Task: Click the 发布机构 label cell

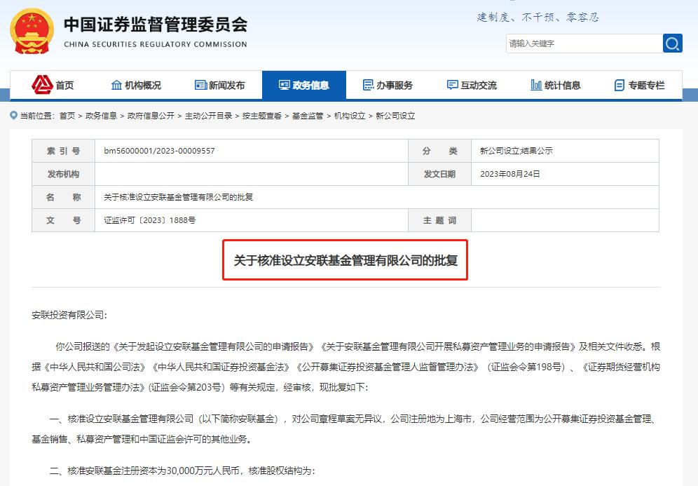Action: pos(63,174)
